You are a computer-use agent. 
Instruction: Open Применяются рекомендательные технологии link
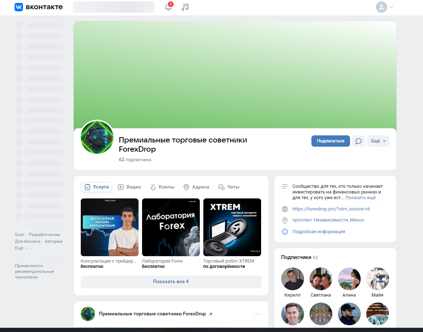tap(34, 271)
